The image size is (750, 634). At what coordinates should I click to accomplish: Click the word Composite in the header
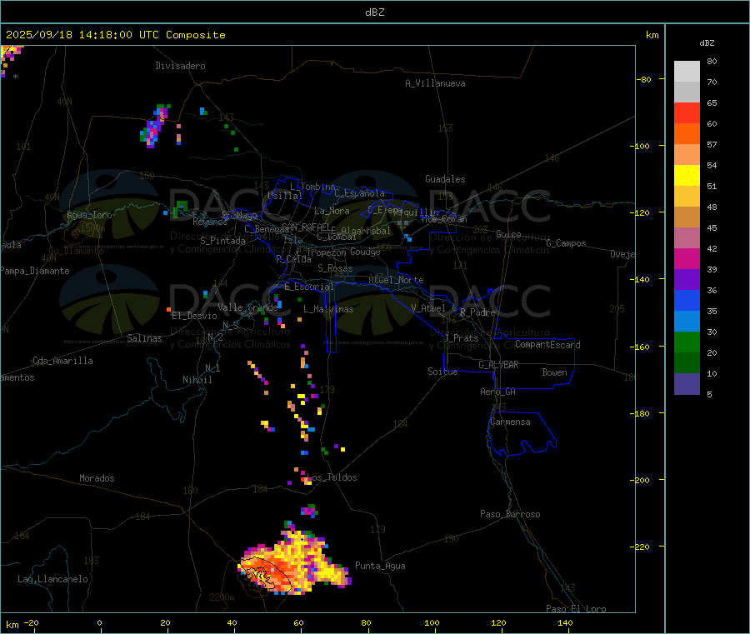196,35
